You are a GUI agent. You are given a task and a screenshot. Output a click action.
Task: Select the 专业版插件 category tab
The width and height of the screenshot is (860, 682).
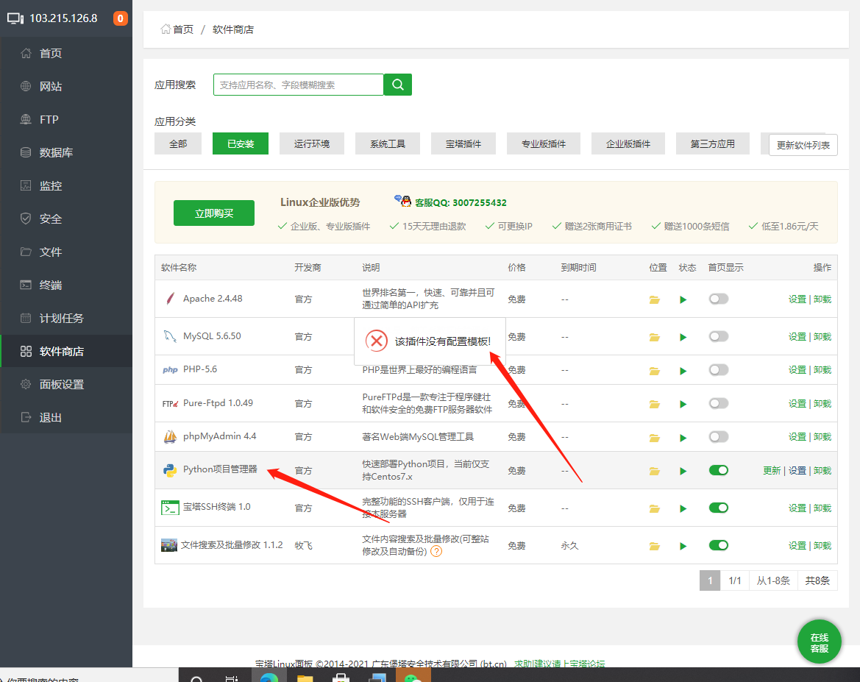coord(543,143)
